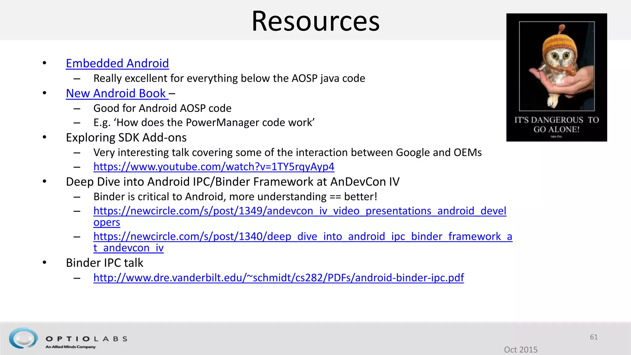Open the YouTube watch?v=1TY5rqyAyp4 link
The image size is (631, 355).
(x=214, y=167)
